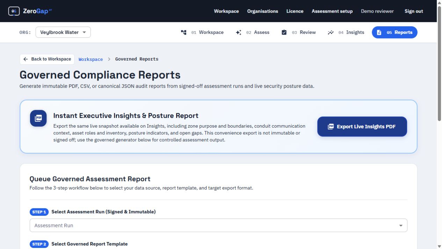Screen dimensions: 442x249
Task: Click the PDF icon inside Export button
Action: point(331,127)
